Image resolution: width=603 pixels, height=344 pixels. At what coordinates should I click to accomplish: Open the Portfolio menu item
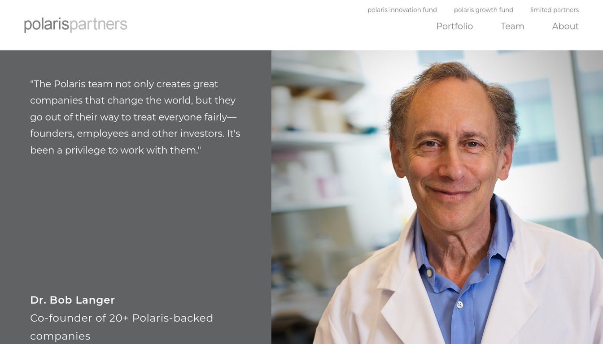point(454,26)
